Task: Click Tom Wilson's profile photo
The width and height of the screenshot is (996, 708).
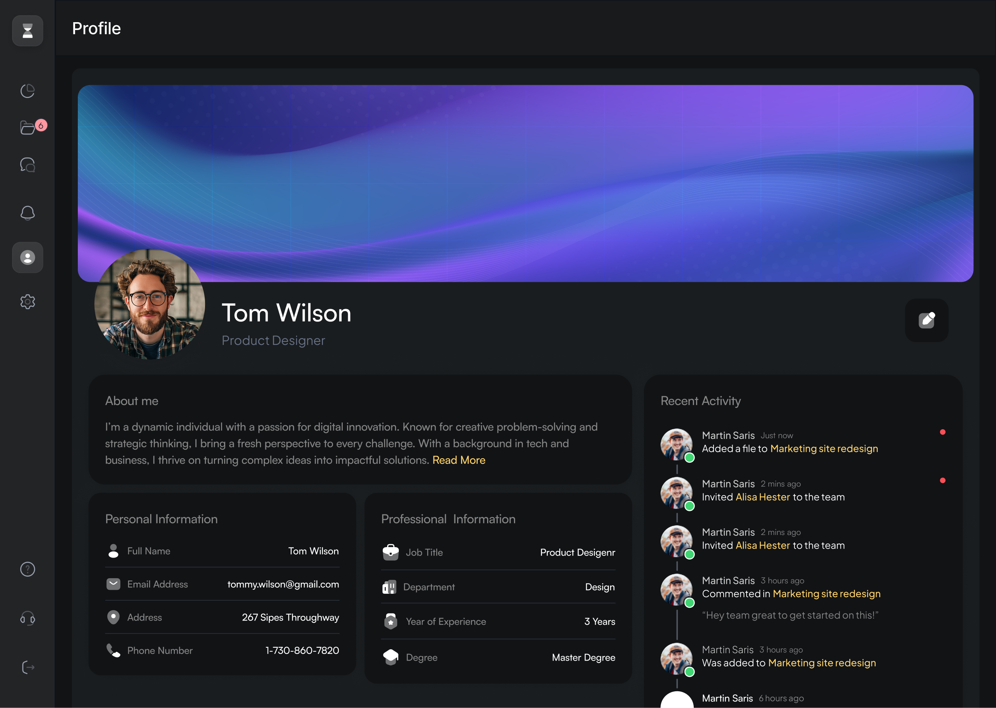Action: coord(150,304)
